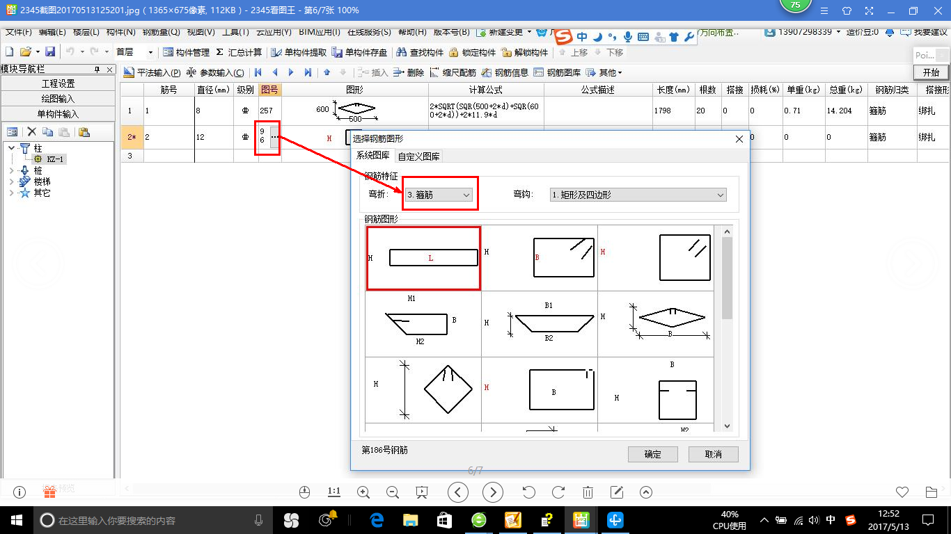Click the zoom out magnifier in the viewer bar
This screenshot has width=951, height=534.
(x=392, y=492)
